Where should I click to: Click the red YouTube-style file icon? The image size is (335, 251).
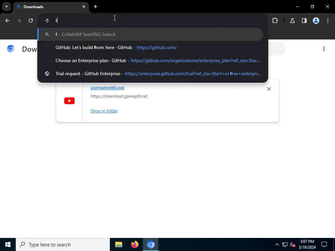(69, 101)
